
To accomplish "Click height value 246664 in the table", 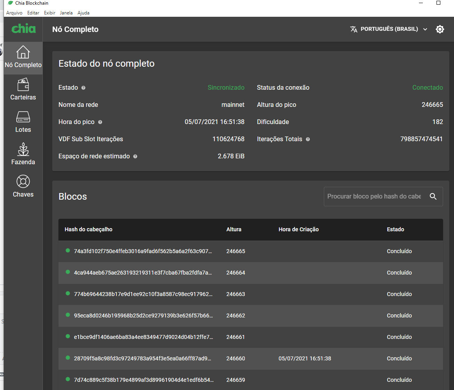I will point(236,273).
